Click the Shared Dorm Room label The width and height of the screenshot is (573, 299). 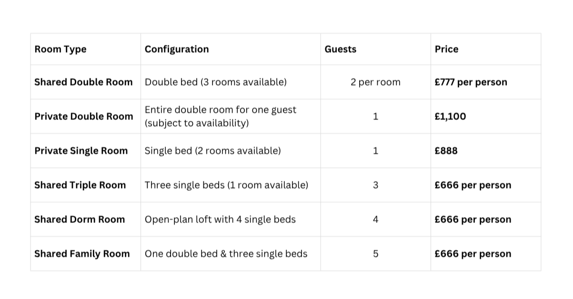click(80, 219)
